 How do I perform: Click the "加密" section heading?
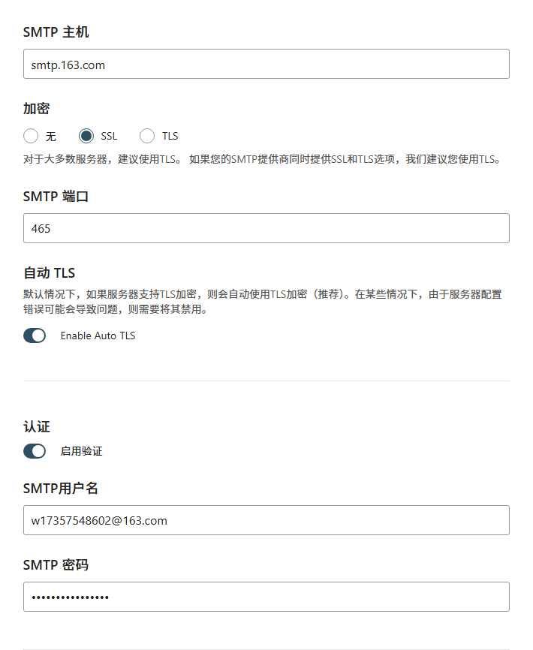(36, 108)
